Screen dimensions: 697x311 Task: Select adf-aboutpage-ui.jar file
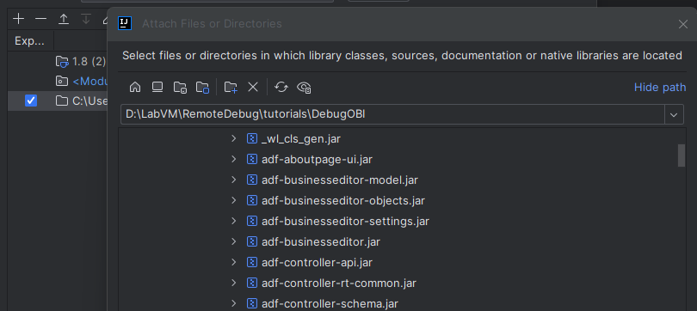coord(317,159)
